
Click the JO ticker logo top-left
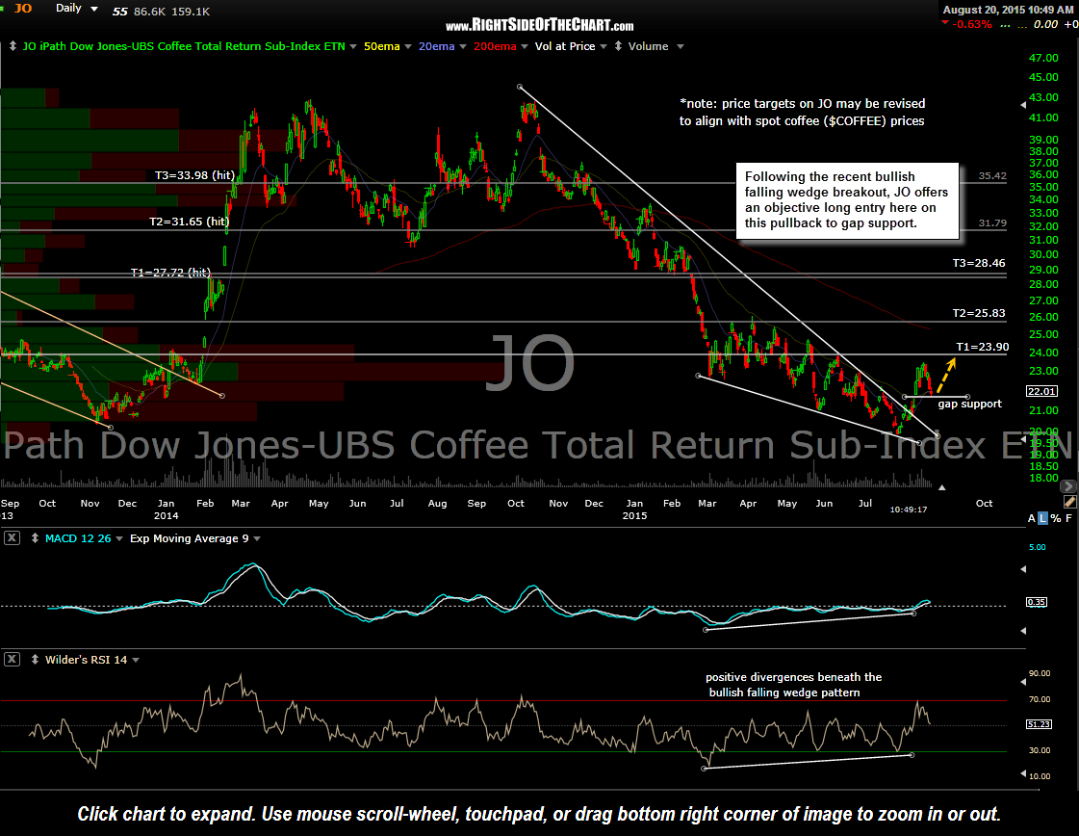click(22, 9)
